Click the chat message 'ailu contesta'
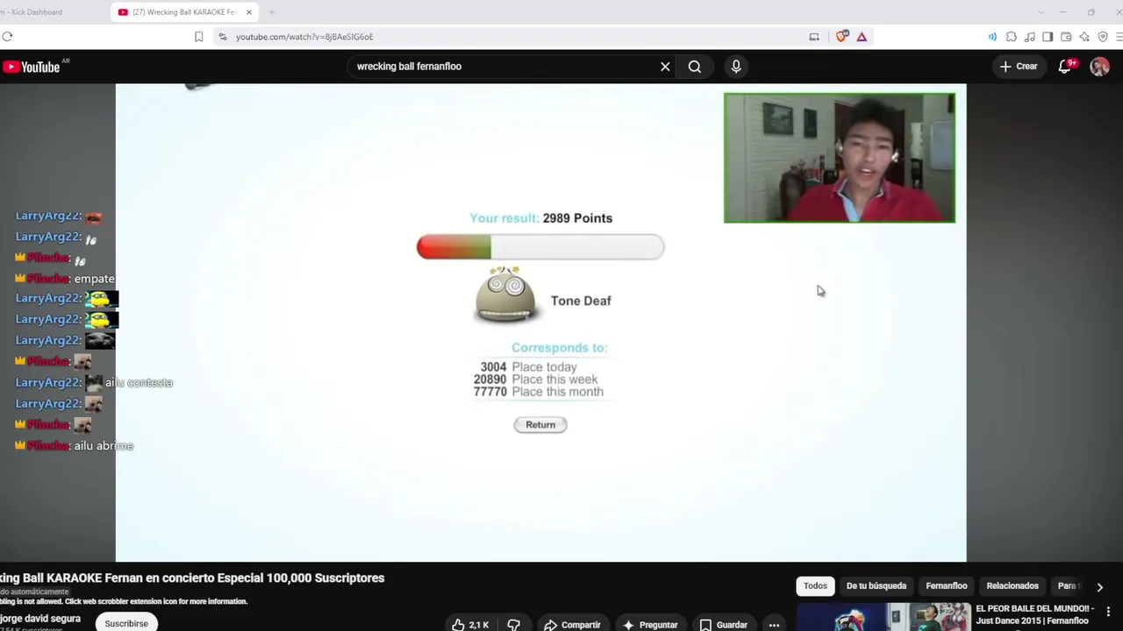Screen dimensions: 1123x631 tap(139, 383)
